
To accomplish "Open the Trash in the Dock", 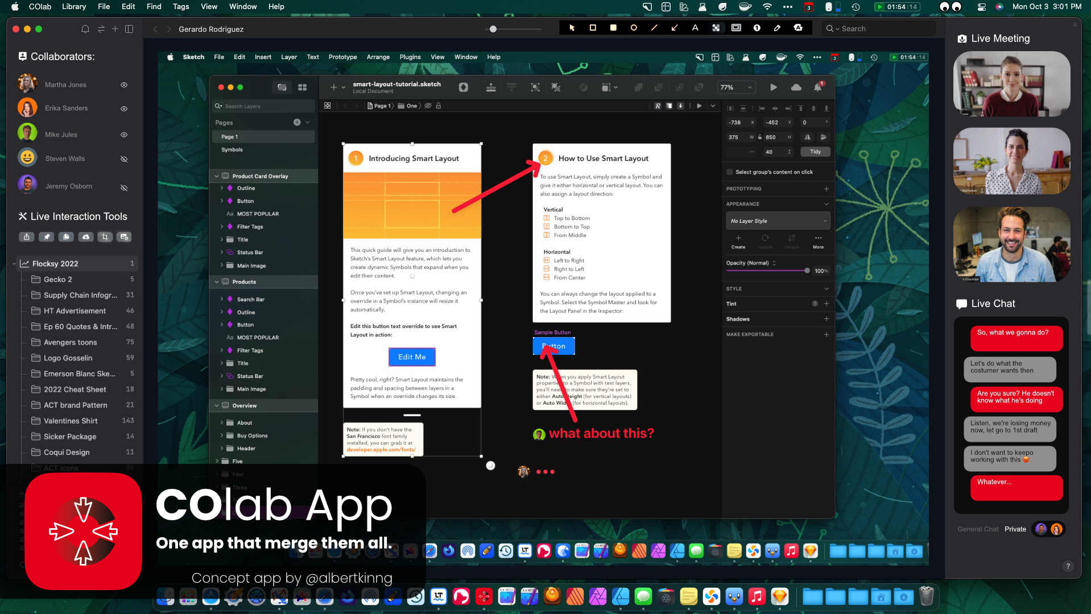I will pyautogui.click(x=927, y=596).
